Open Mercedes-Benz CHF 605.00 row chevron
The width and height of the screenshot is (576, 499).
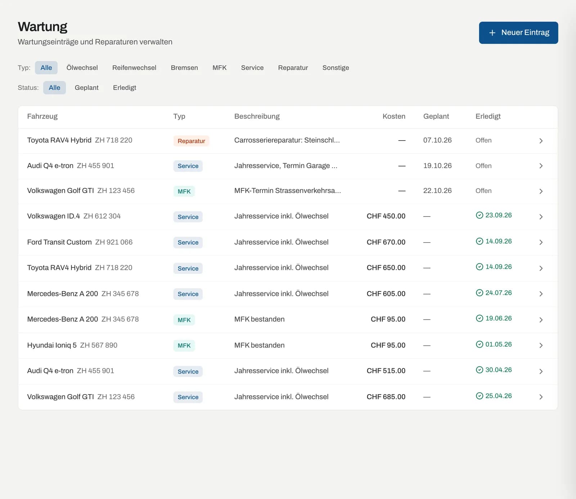(541, 294)
